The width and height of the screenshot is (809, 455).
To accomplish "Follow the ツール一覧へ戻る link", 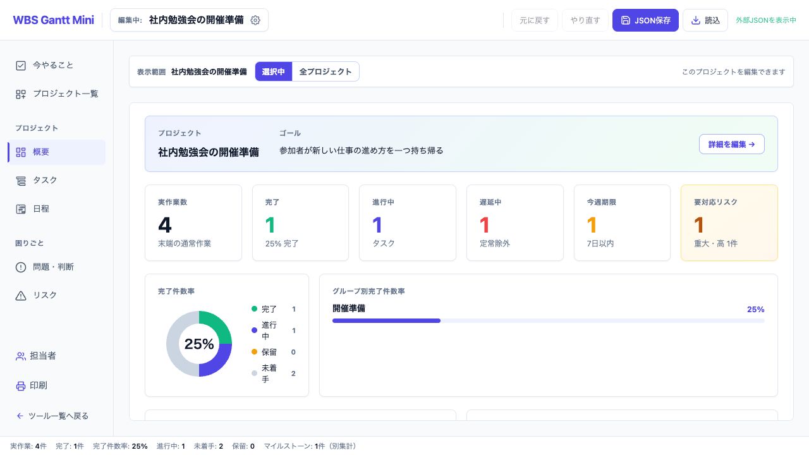I will pos(56,416).
